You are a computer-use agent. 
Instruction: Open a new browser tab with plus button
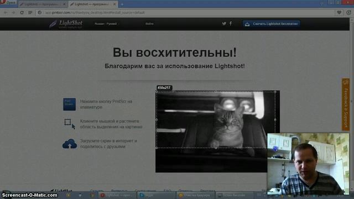click(122, 4)
